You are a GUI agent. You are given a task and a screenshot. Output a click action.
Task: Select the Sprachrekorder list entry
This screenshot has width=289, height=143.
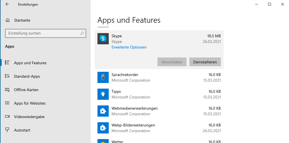tap(159, 77)
